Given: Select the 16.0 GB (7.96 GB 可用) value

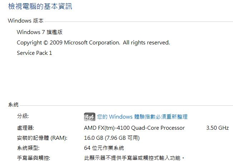Looking at the screenshot, I should point(112,138).
